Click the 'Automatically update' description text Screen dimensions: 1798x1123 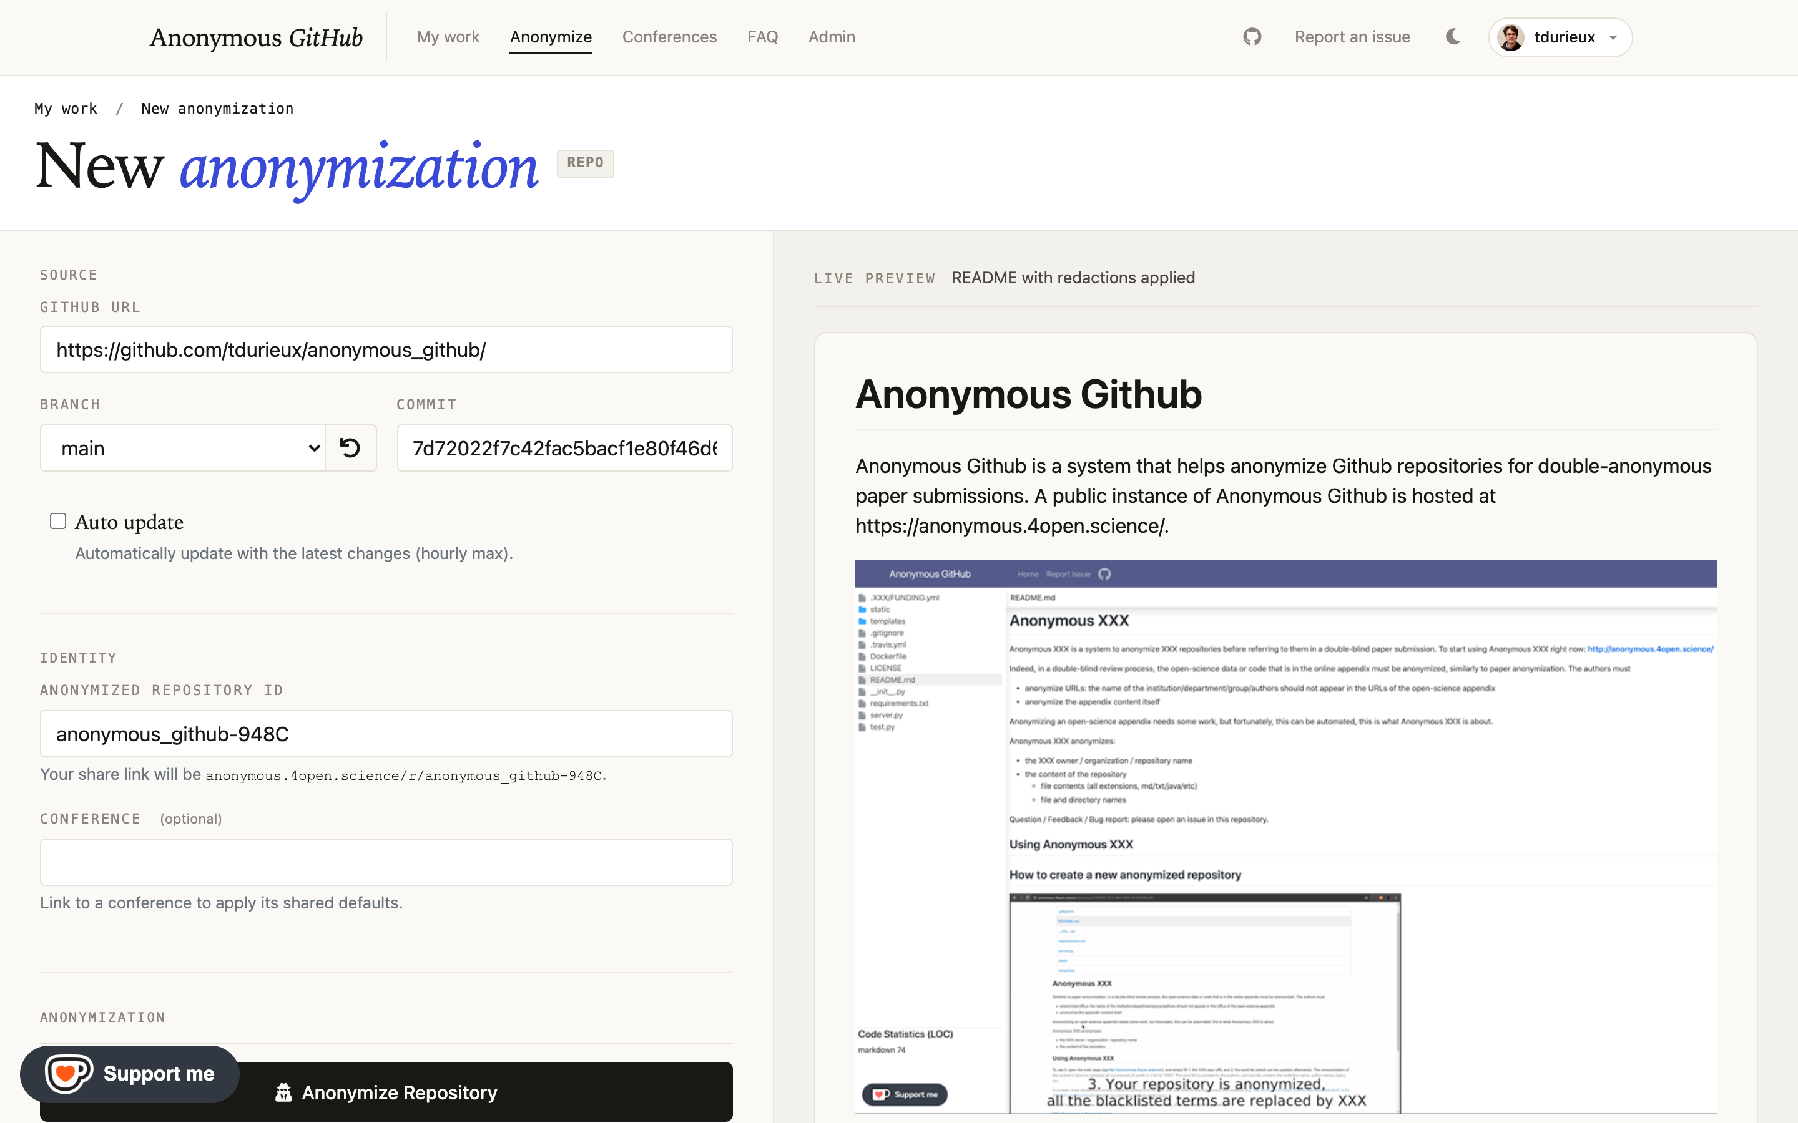[294, 553]
